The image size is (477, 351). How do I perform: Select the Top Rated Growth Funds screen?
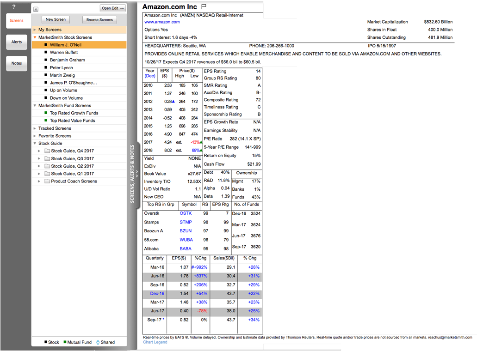pos(74,113)
